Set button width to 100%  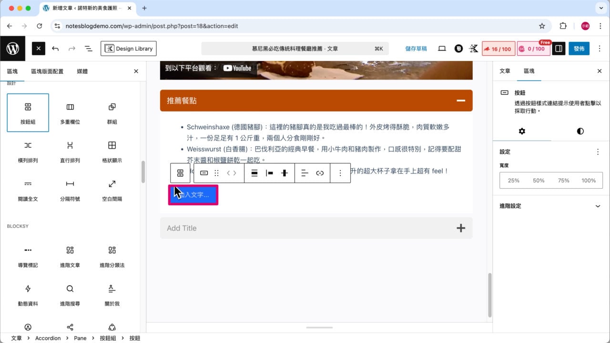coord(589,181)
